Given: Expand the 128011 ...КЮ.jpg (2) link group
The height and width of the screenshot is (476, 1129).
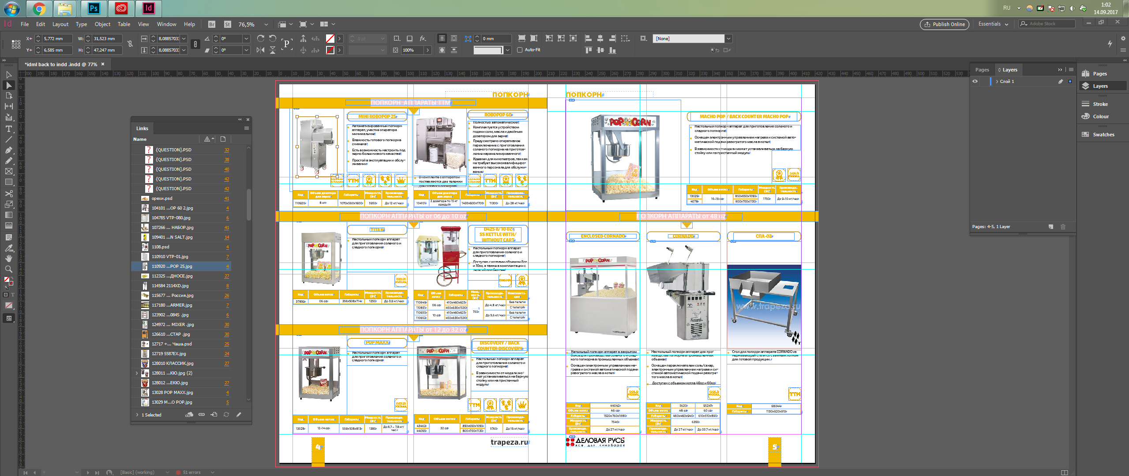Looking at the screenshot, I should pos(137,373).
